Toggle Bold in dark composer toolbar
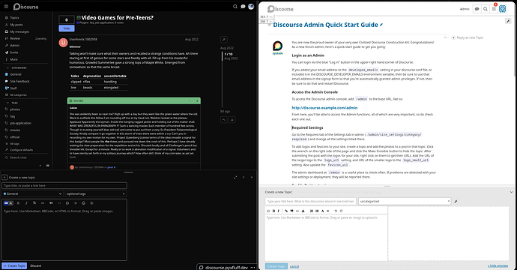 coord(19,203)
